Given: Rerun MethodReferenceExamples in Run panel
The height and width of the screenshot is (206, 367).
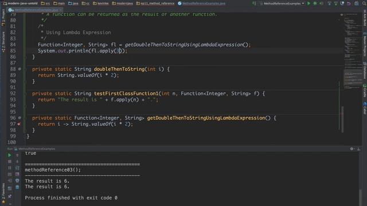Looking at the screenshot, I should [x=9, y=155].
